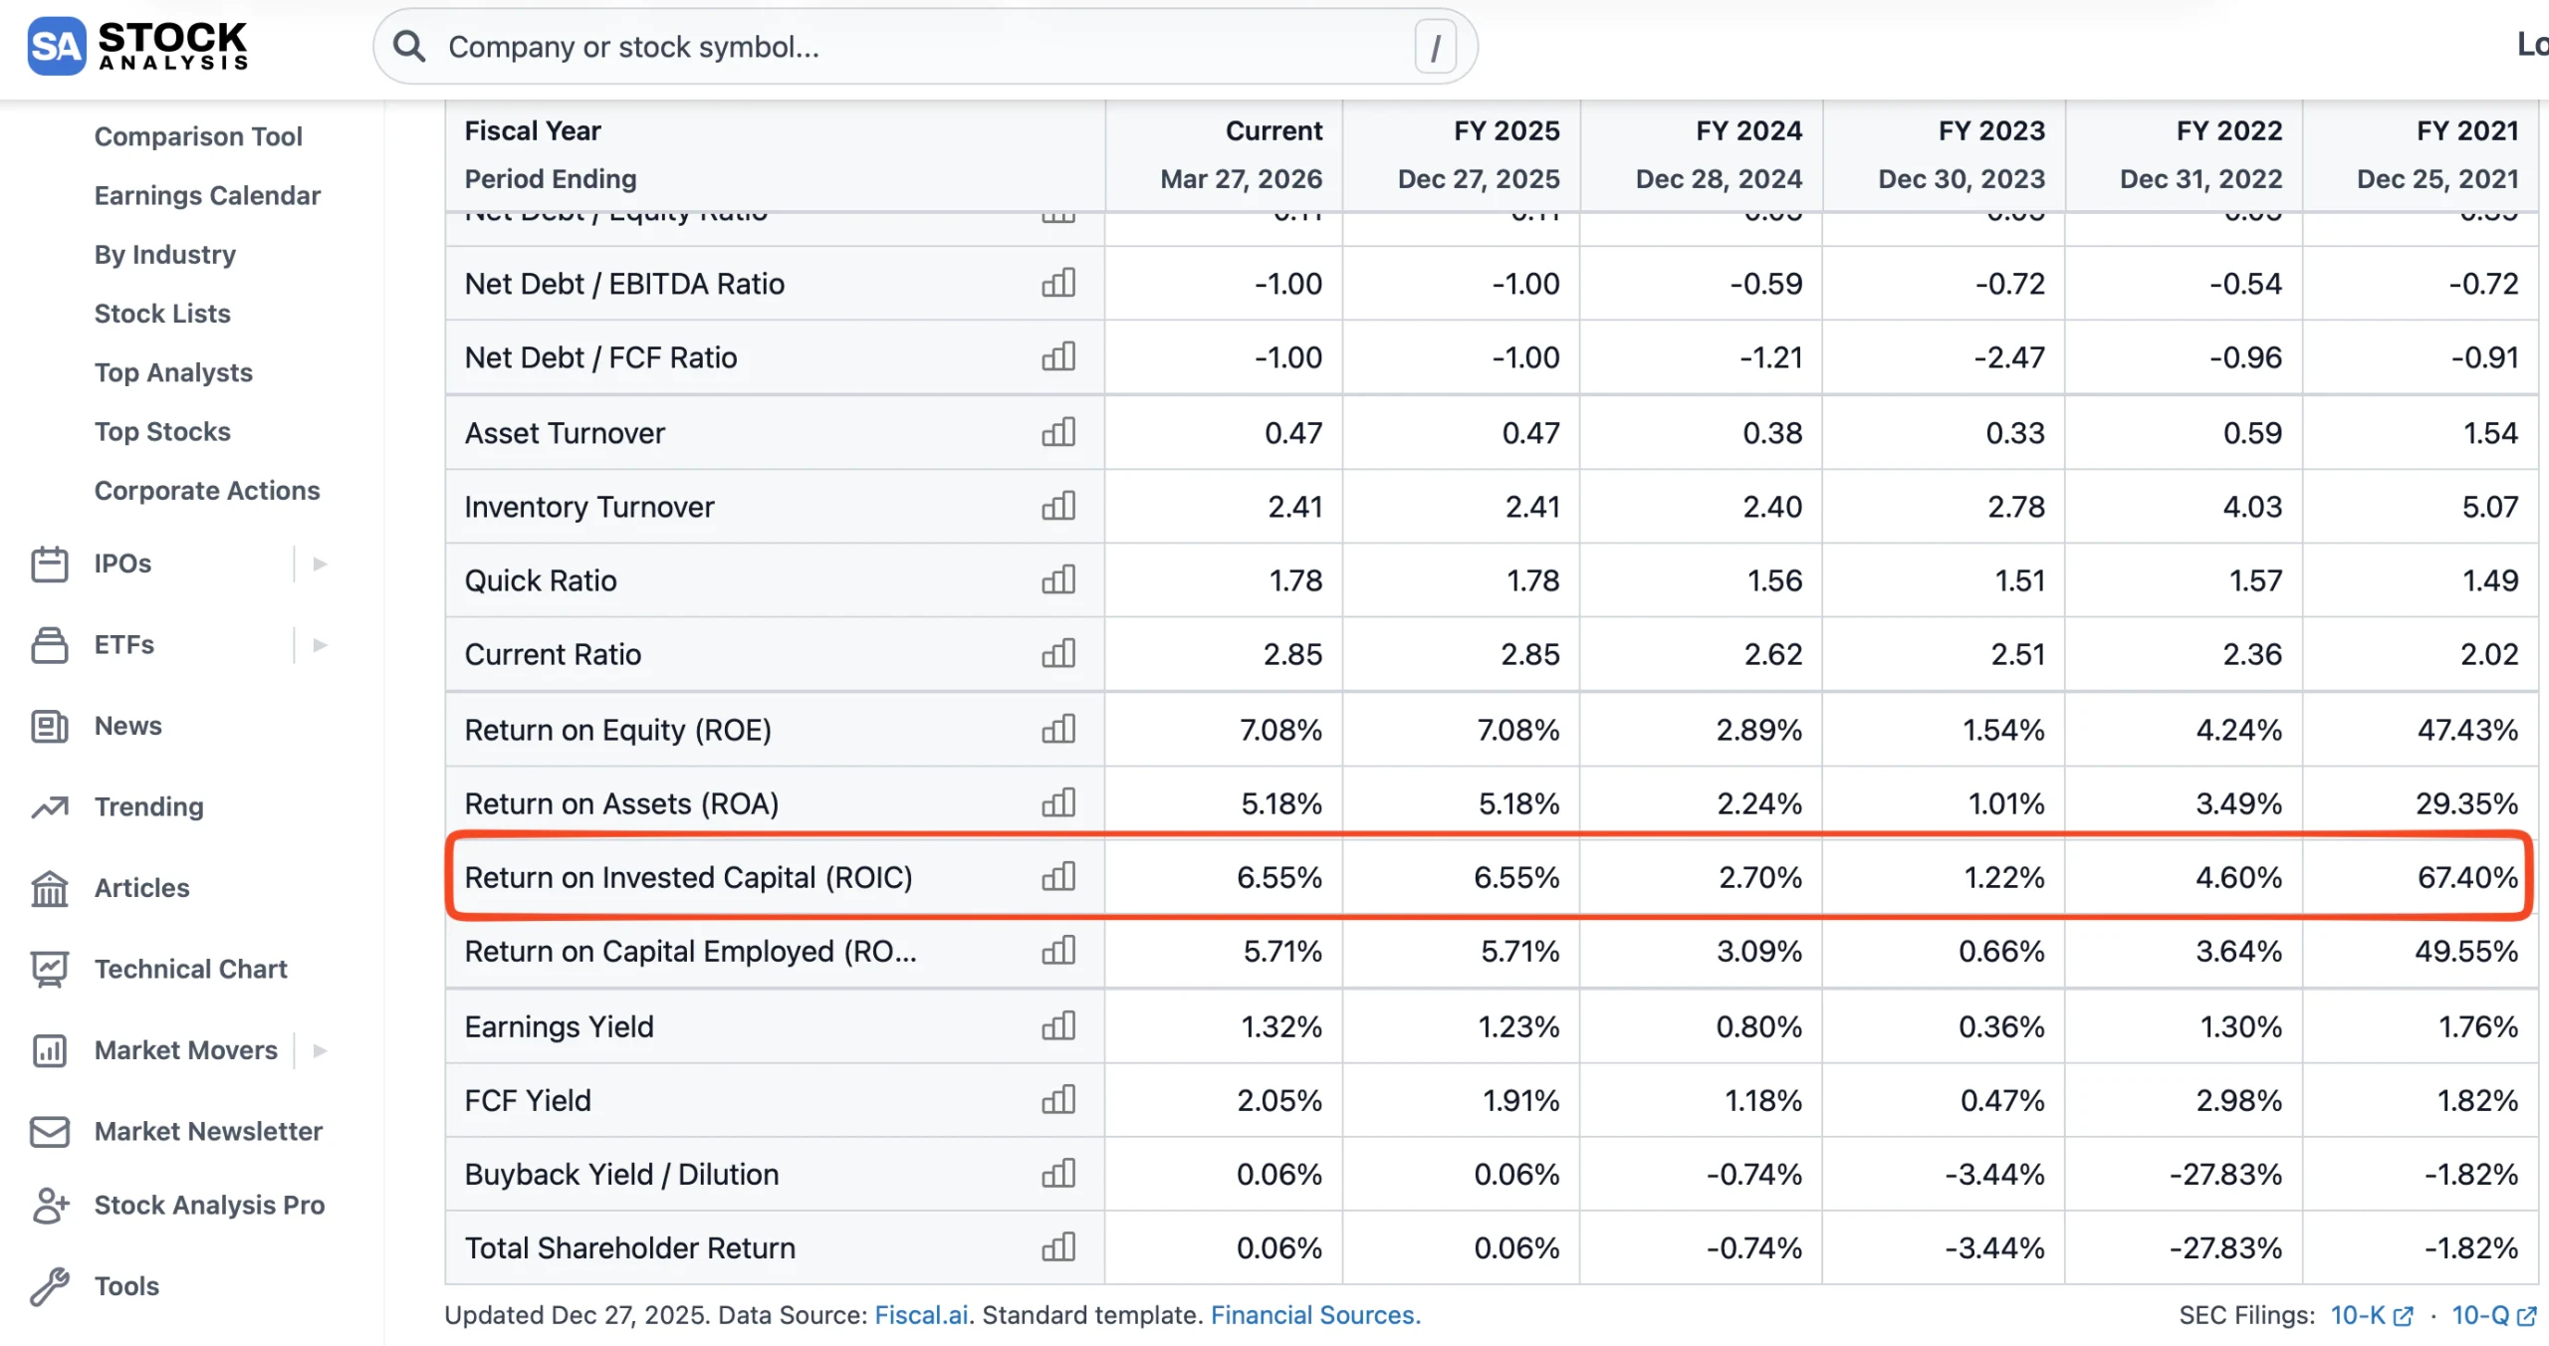The width and height of the screenshot is (2549, 1346).
Task: Click the Stock Analysis logo
Action: (x=137, y=46)
